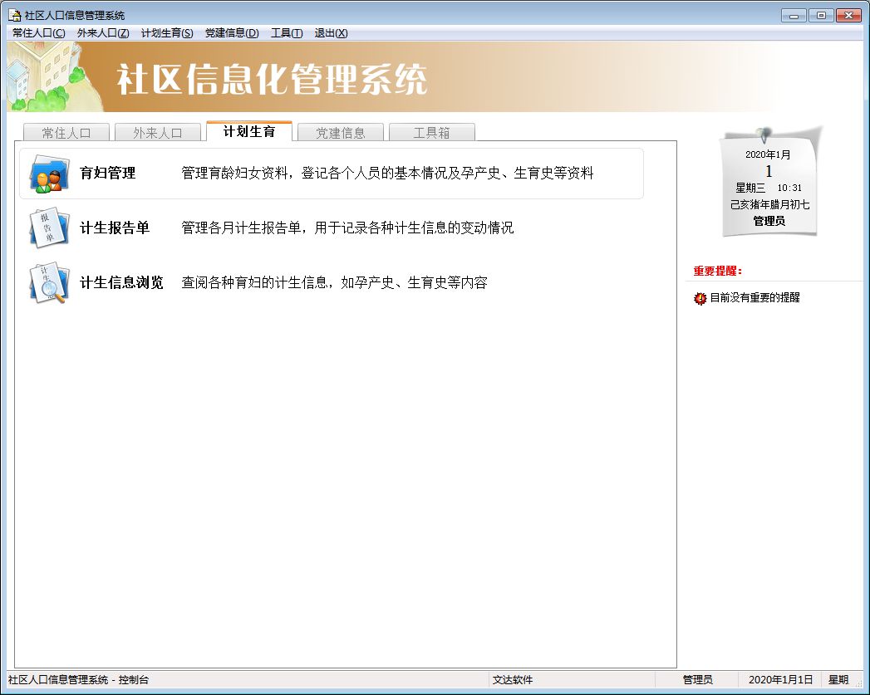The image size is (870, 695).
Task: Open the 工具(T) menu
Action: point(287,33)
